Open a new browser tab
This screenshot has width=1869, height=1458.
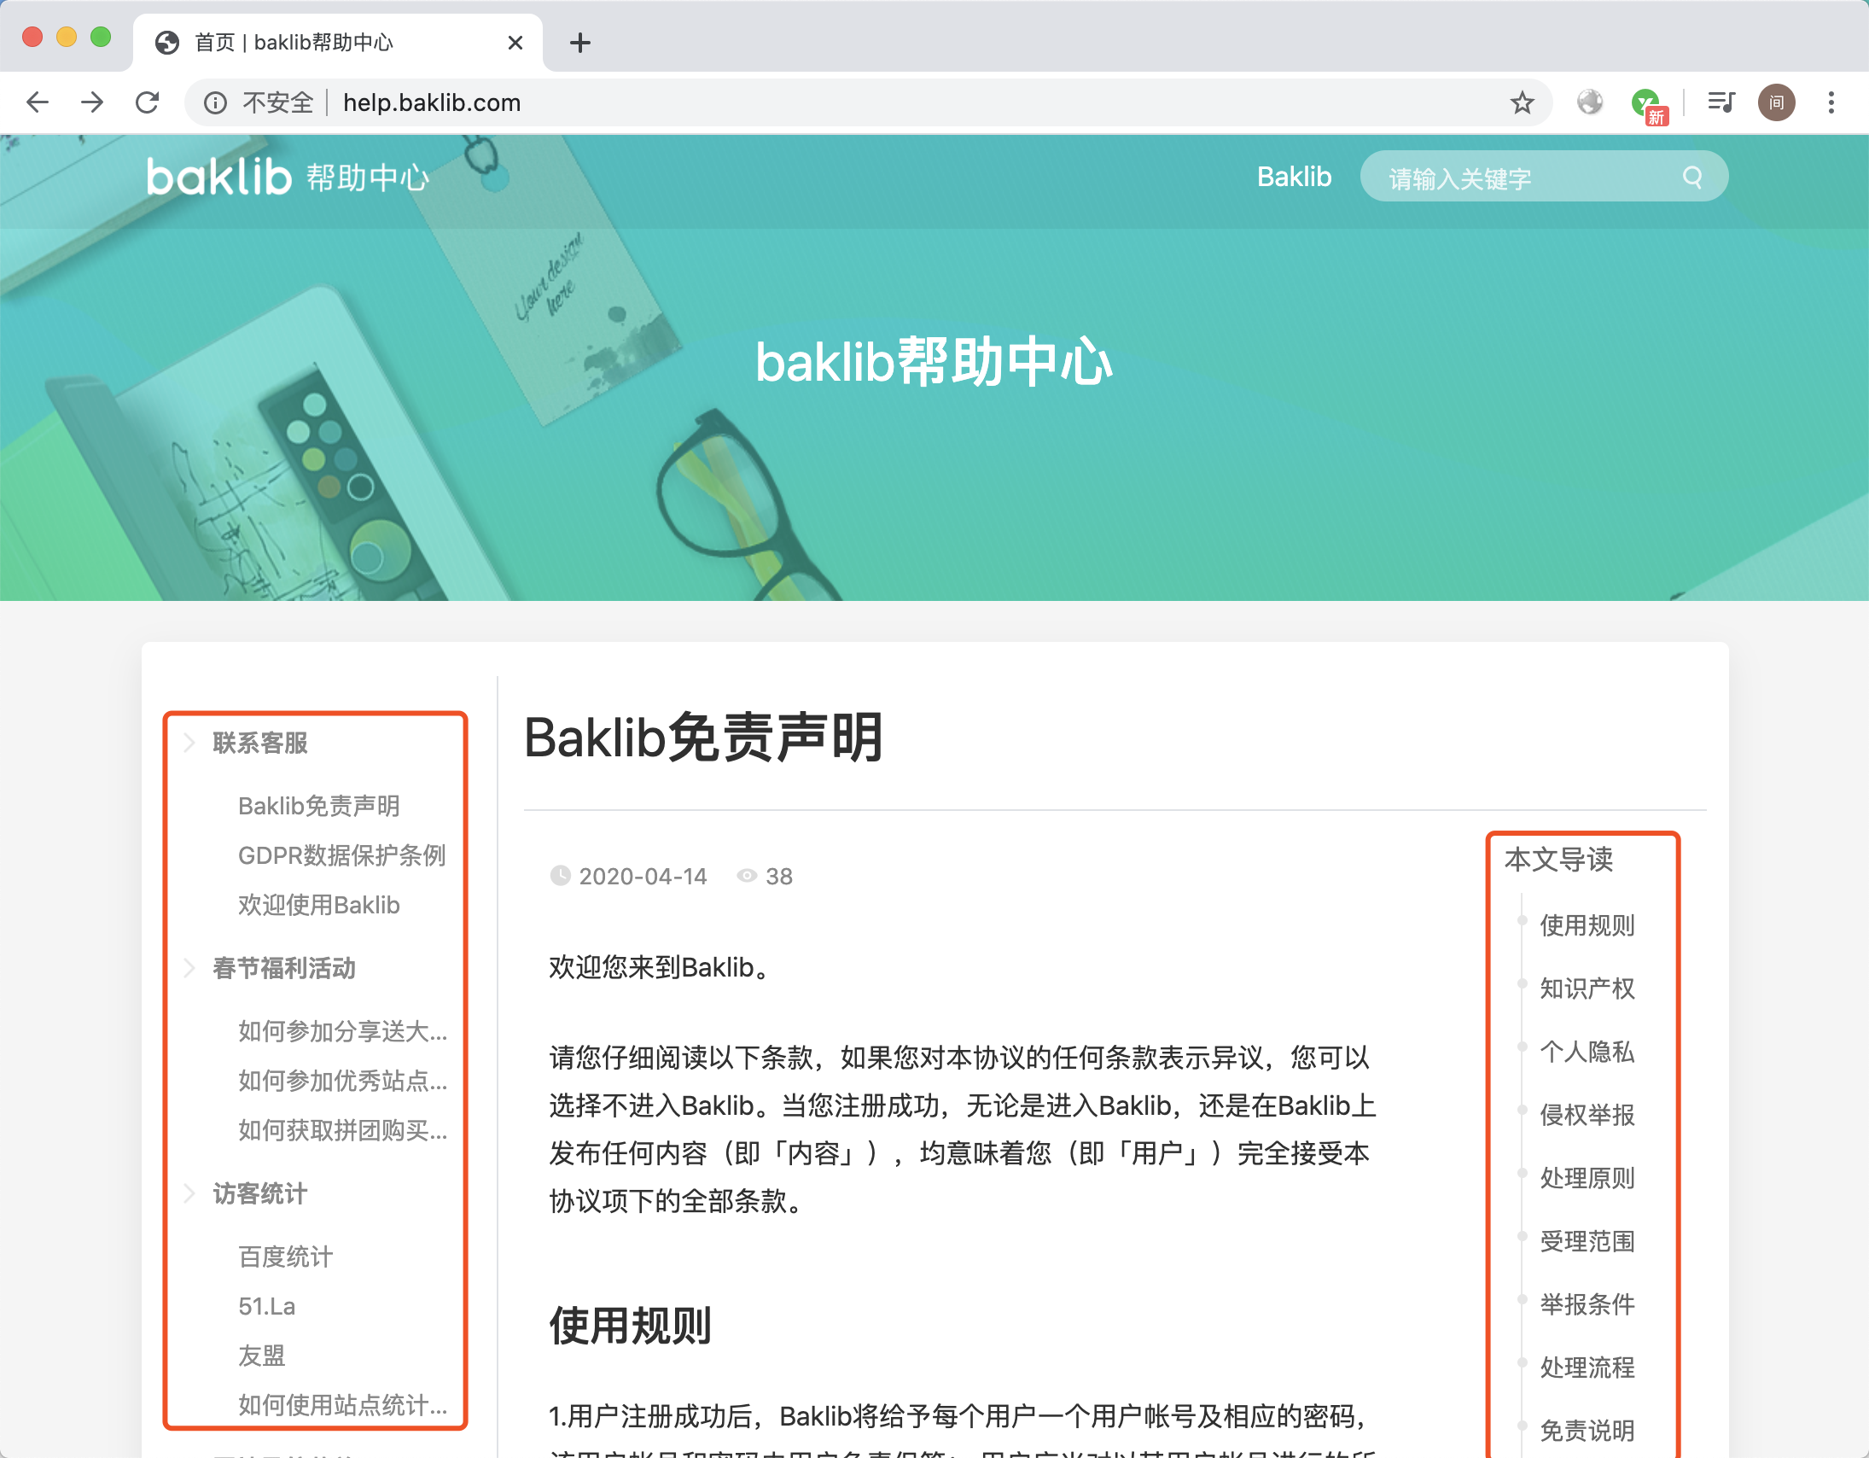[x=580, y=42]
